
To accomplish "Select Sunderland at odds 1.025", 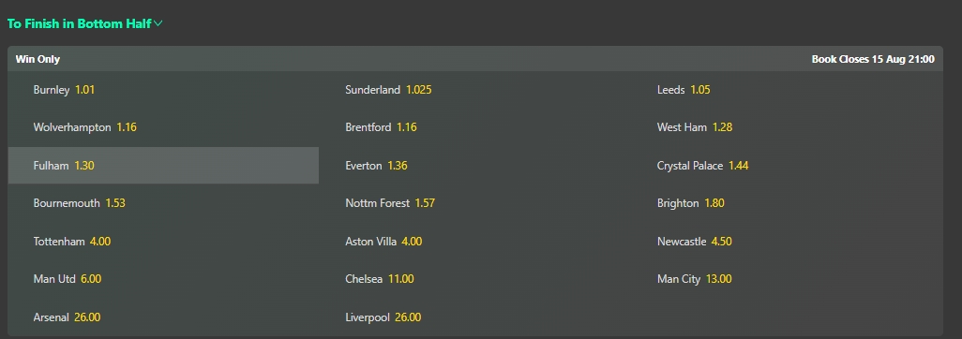I will pos(474,90).
